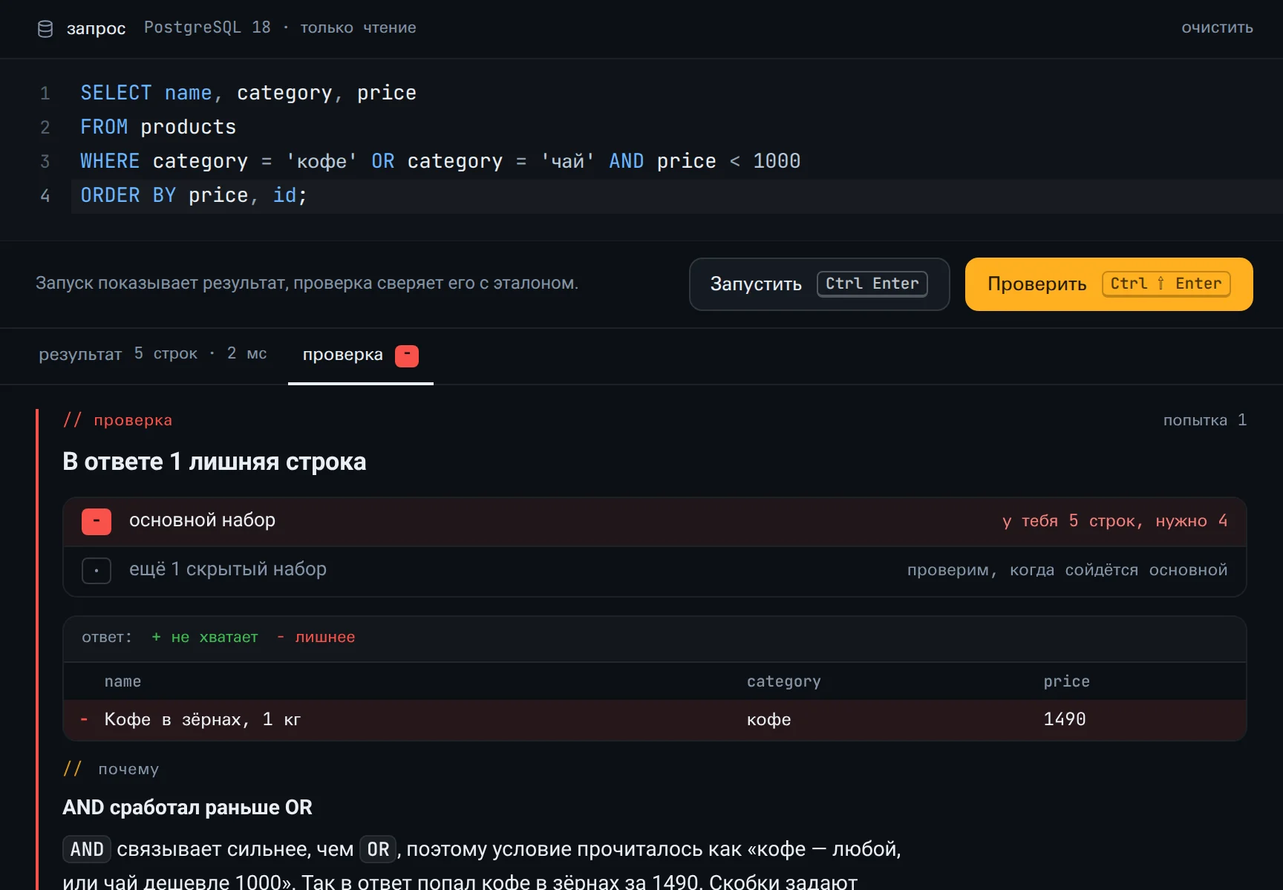Click the «Ctrl Enter» shortcut hint
Viewport: 1283px width, 890px height.
(x=872, y=284)
